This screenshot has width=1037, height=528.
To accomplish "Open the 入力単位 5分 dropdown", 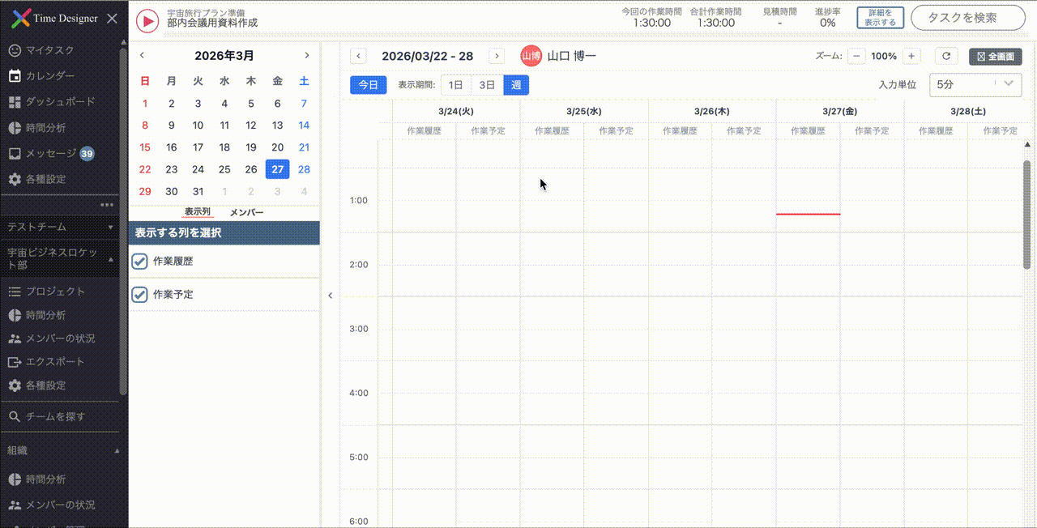I will (x=975, y=84).
